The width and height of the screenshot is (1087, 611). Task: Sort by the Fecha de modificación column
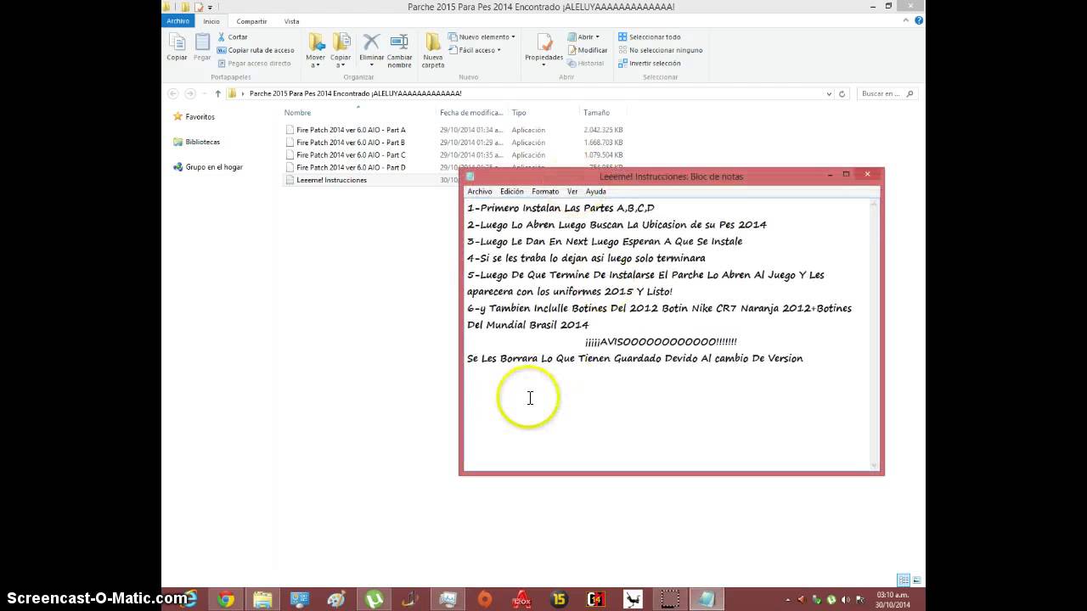pyautogui.click(x=471, y=113)
